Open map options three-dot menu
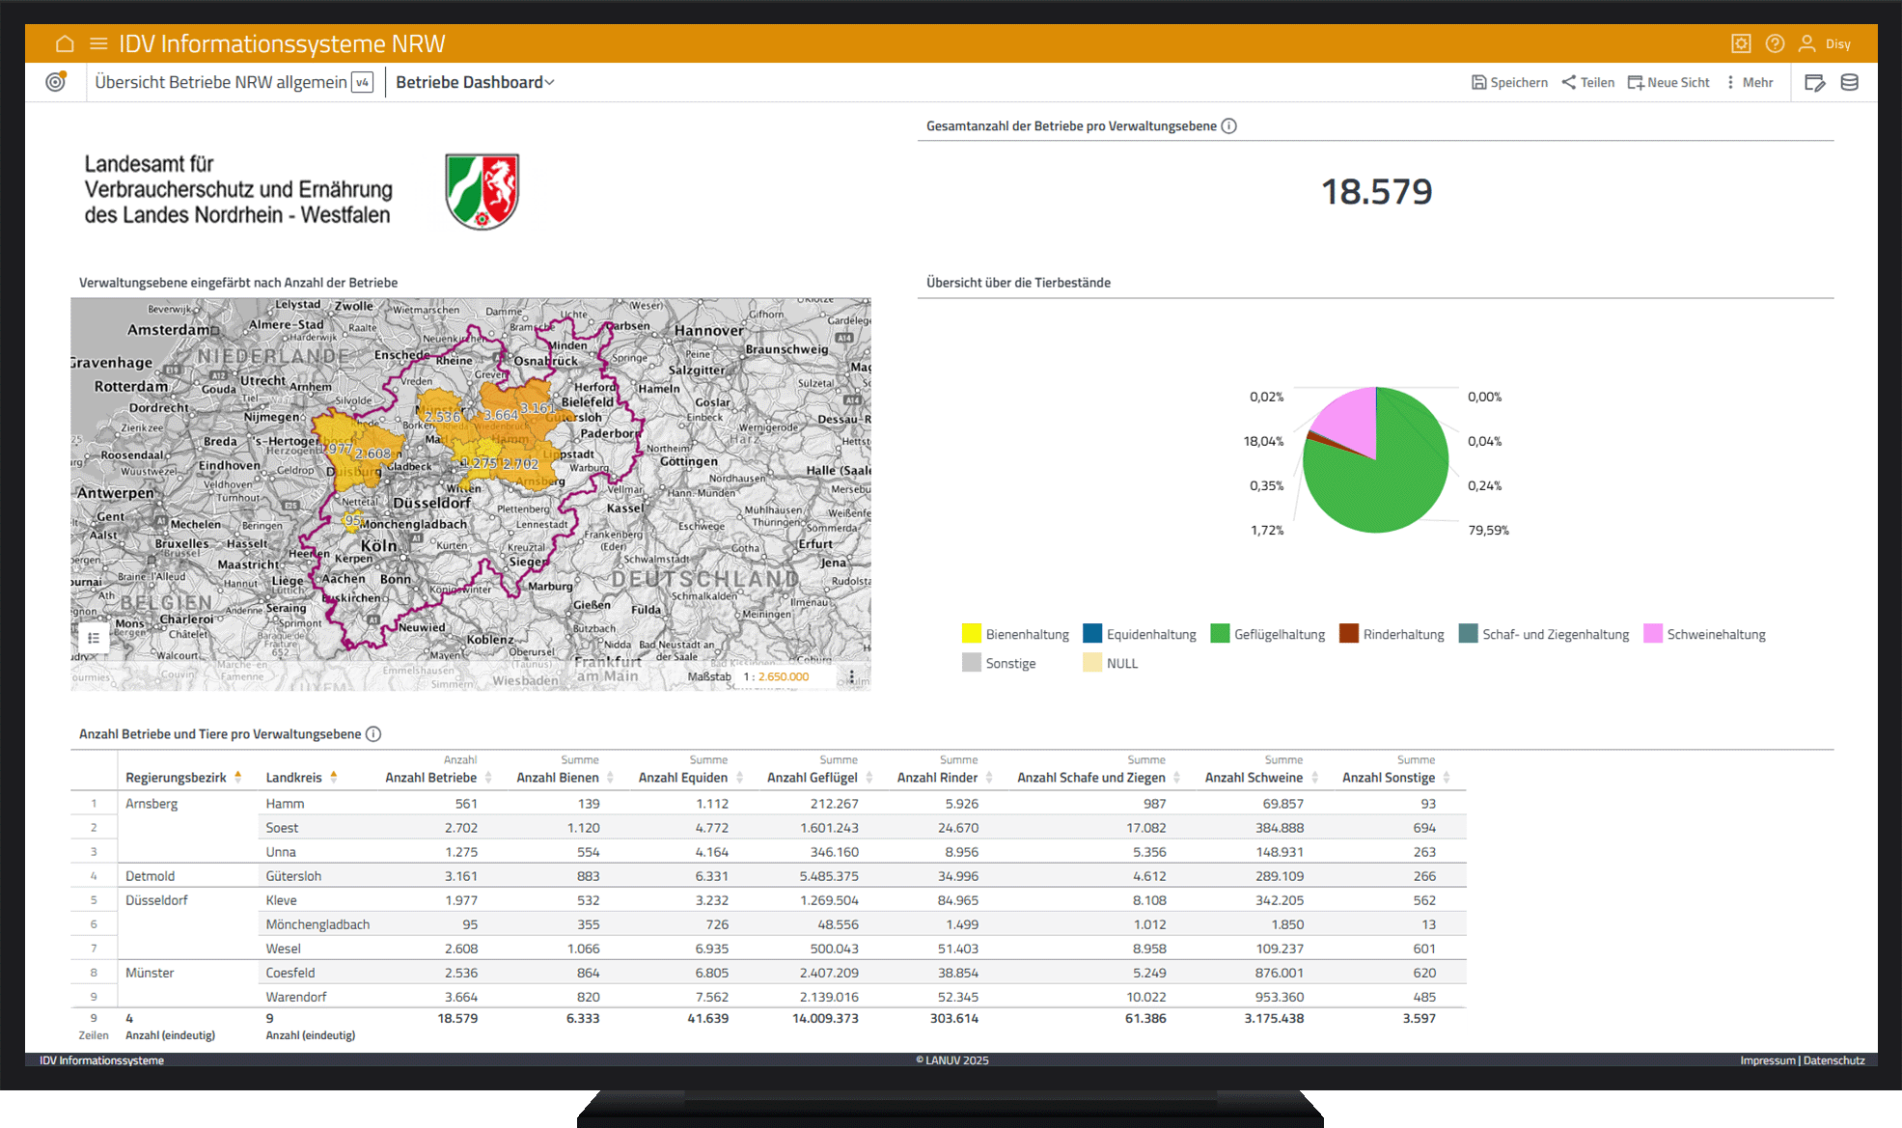 (851, 676)
